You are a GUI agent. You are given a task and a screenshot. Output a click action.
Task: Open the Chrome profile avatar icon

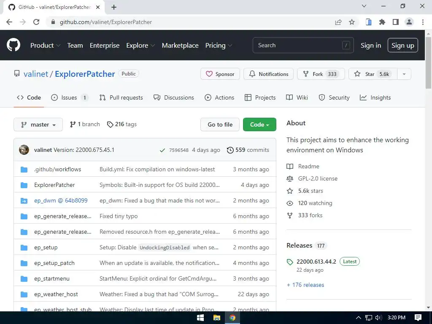pyautogui.click(x=409, y=22)
